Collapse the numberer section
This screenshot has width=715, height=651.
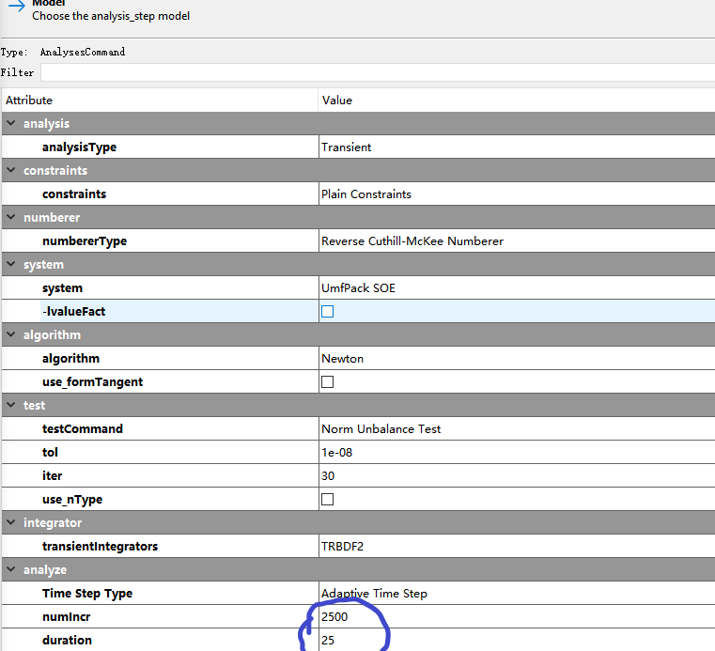pos(11,217)
